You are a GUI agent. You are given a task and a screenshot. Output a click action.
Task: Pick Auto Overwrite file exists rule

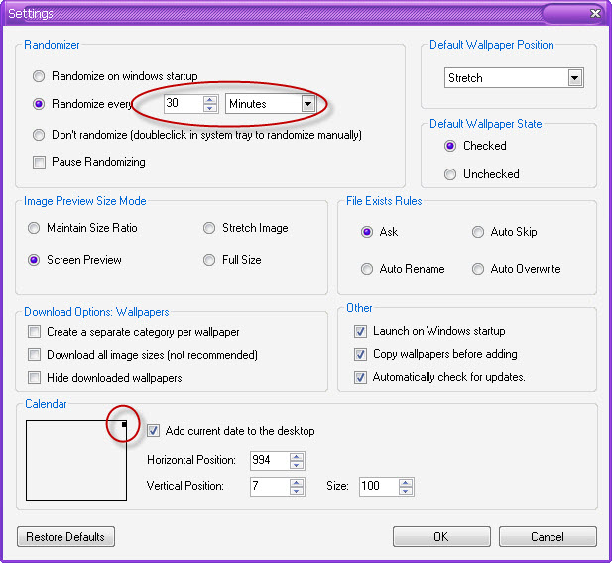point(478,269)
